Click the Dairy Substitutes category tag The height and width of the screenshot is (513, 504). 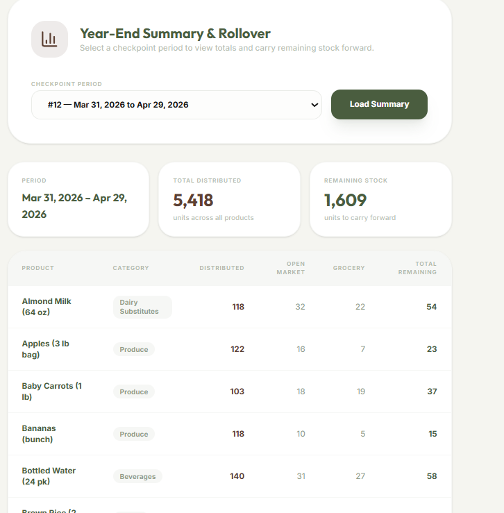tap(142, 307)
